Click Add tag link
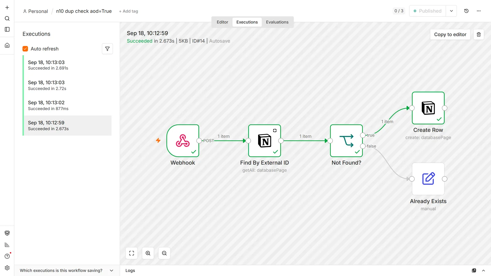This screenshot has height=276, width=491. coord(129,11)
